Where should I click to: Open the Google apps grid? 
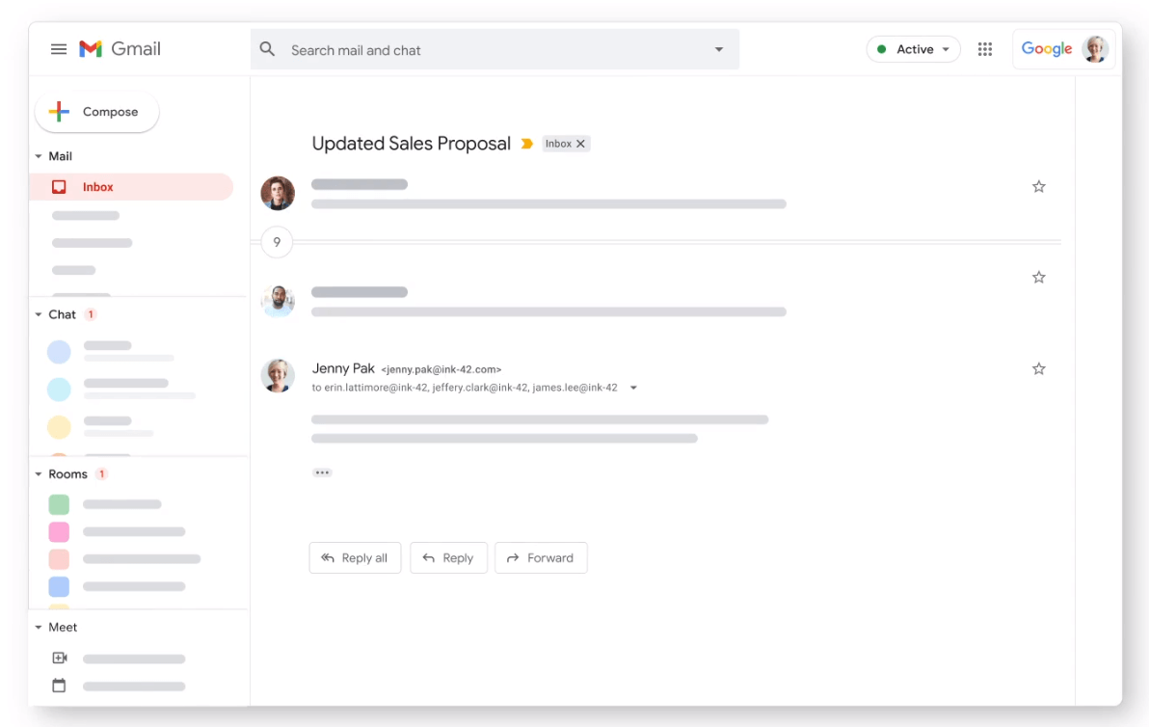(x=984, y=48)
